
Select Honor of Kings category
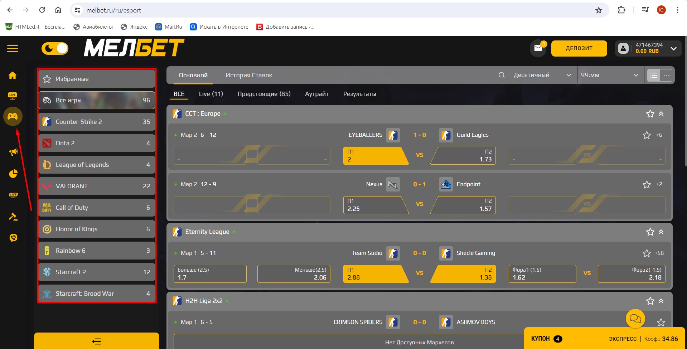point(97,229)
